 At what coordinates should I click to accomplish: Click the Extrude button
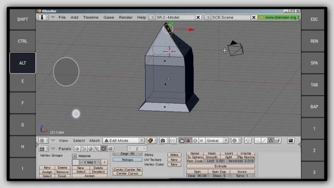coord(220,166)
